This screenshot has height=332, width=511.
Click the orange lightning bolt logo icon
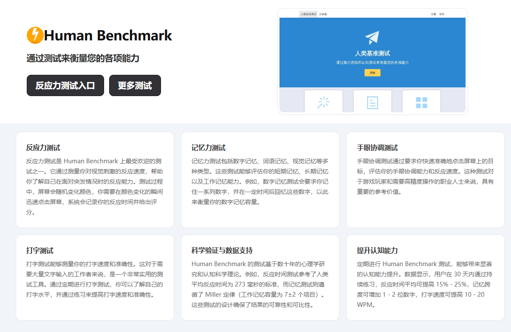tap(35, 35)
